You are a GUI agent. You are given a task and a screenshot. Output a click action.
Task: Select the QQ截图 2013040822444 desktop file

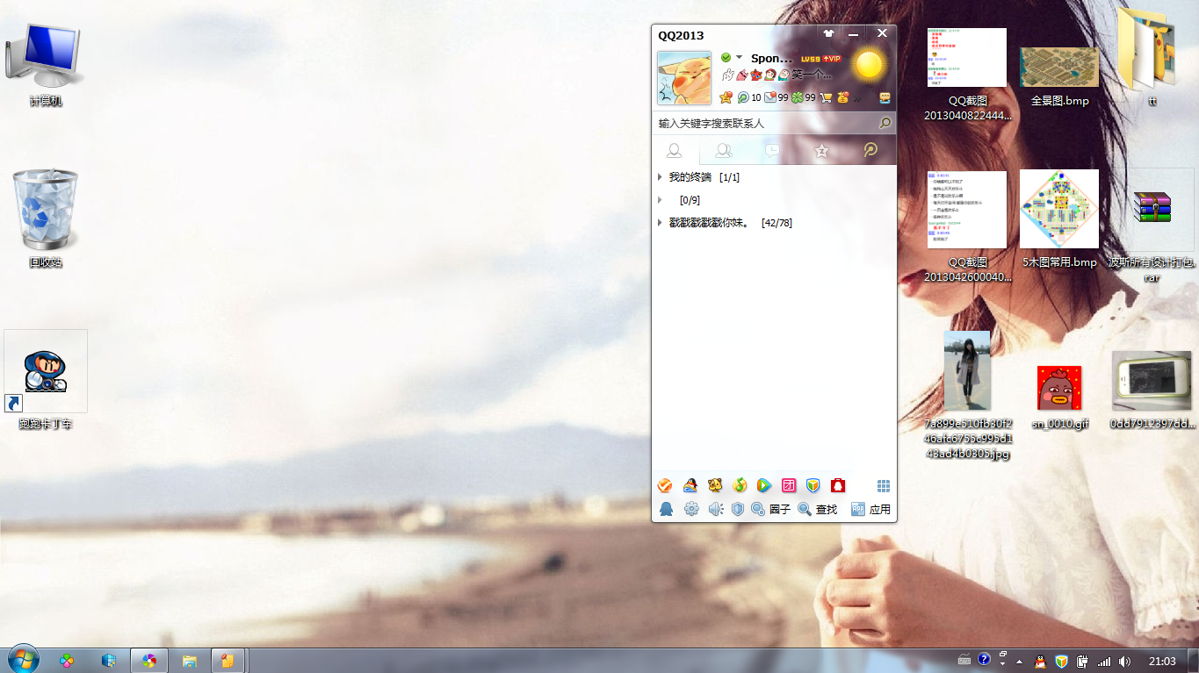click(x=967, y=75)
